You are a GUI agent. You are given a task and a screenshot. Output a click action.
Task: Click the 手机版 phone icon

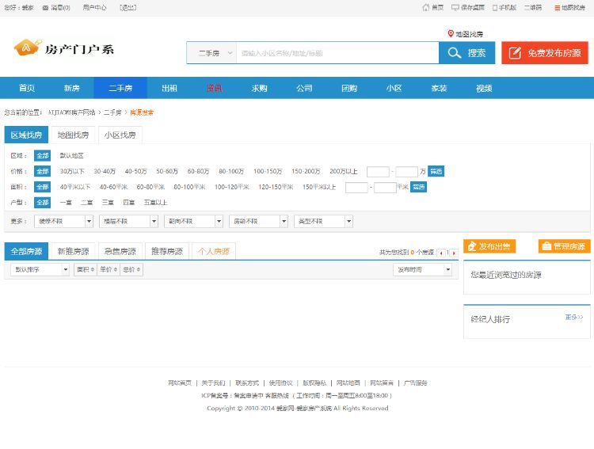495,7
